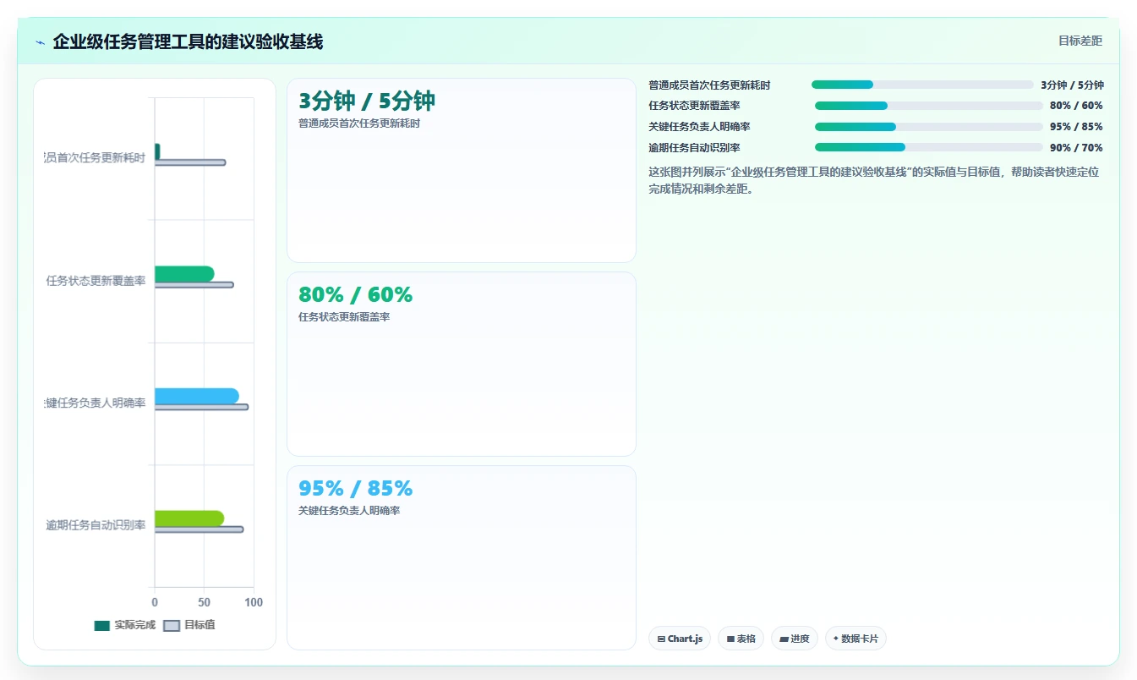Click the 任务状态更新覆盖率 axis label in chart
The width and height of the screenshot is (1137, 680).
click(96, 281)
